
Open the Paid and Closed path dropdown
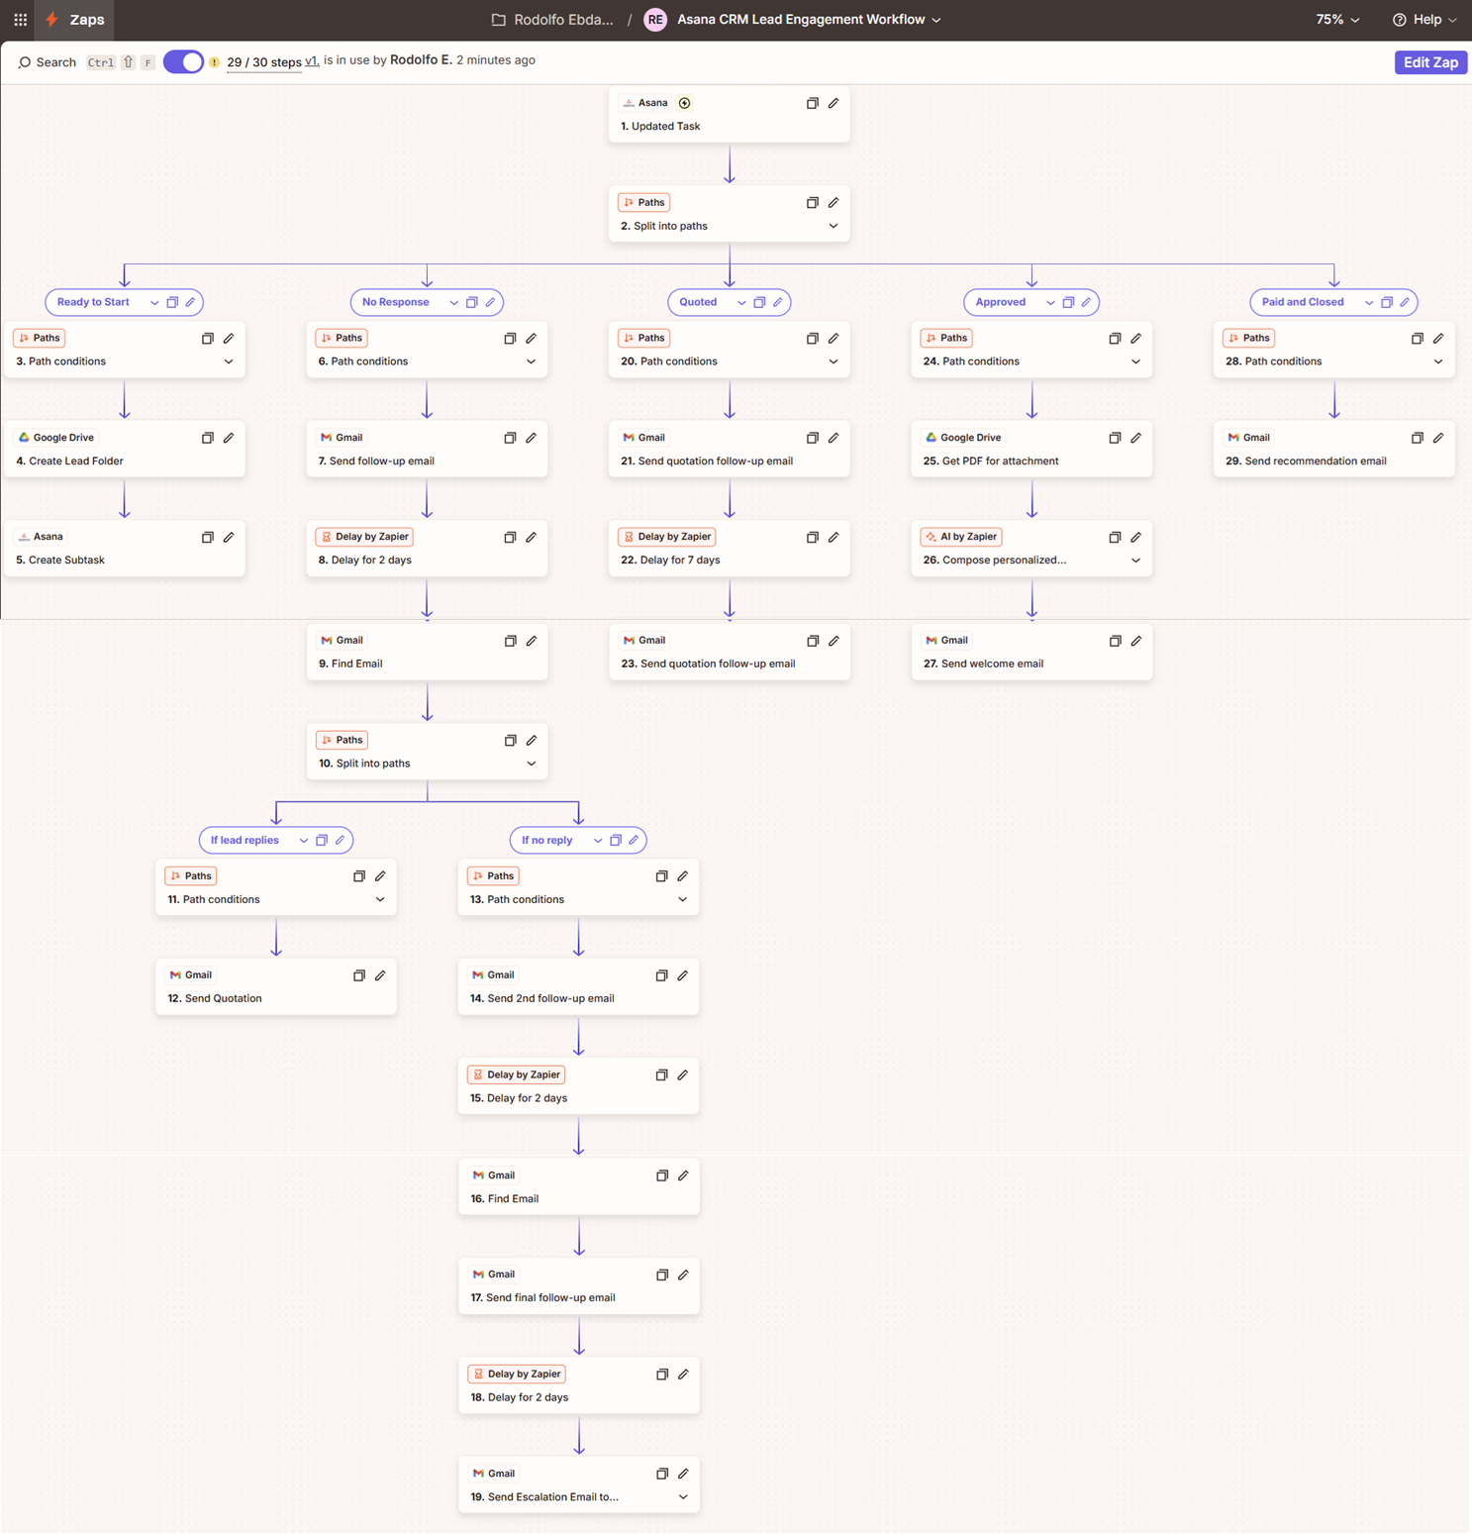tap(1369, 303)
